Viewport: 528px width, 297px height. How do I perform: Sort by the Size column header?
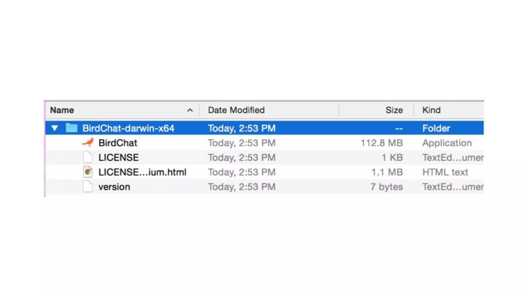[x=394, y=110]
